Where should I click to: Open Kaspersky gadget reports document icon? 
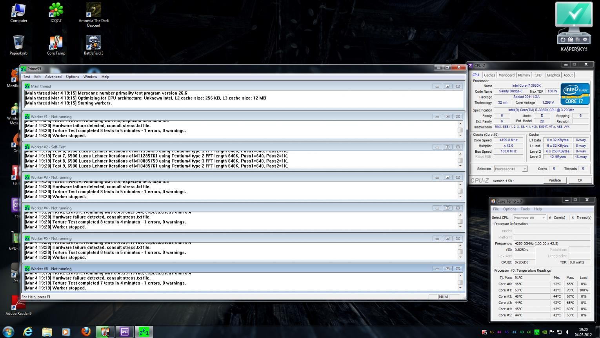[577, 40]
